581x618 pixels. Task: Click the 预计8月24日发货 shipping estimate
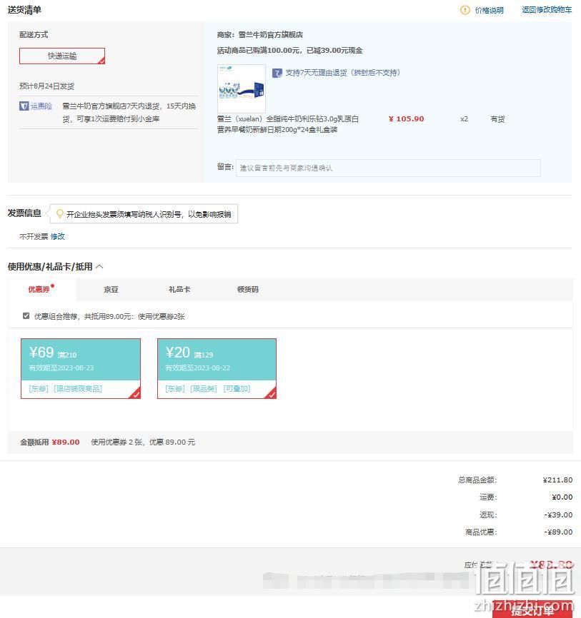click(46, 86)
